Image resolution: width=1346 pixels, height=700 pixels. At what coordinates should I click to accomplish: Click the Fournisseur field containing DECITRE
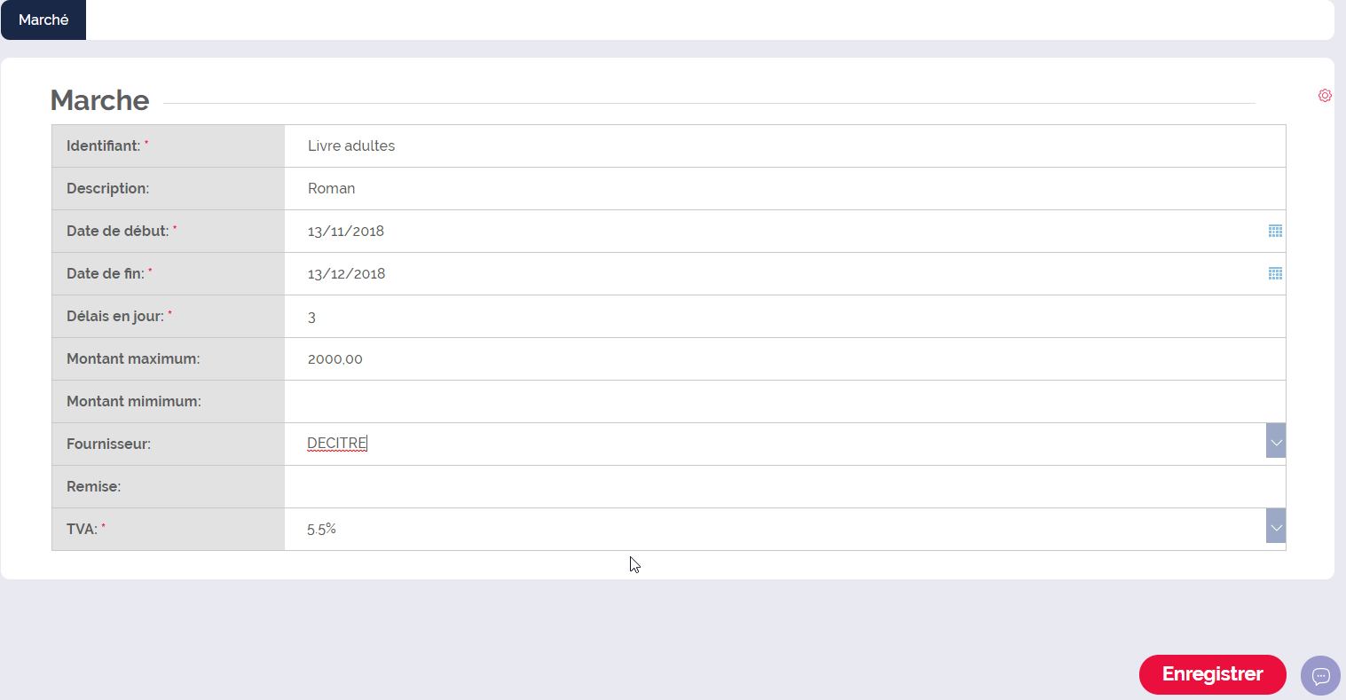click(775, 444)
